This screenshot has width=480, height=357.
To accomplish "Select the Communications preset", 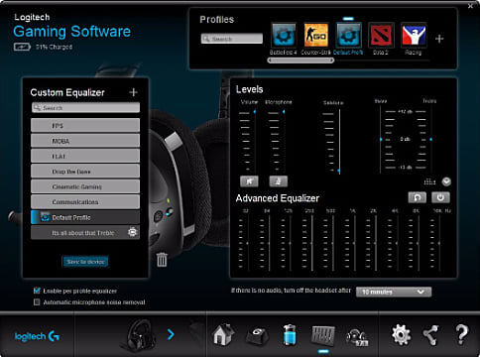I will (x=85, y=201).
